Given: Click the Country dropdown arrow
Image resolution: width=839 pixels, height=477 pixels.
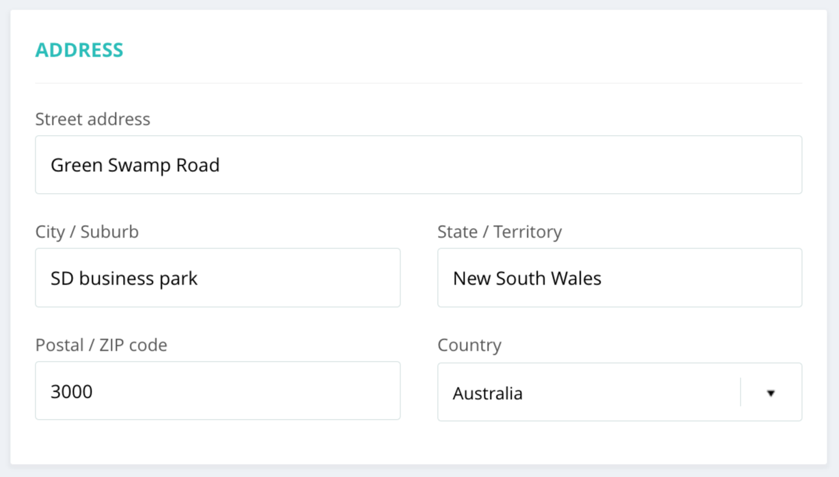Looking at the screenshot, I should (771, 393).
